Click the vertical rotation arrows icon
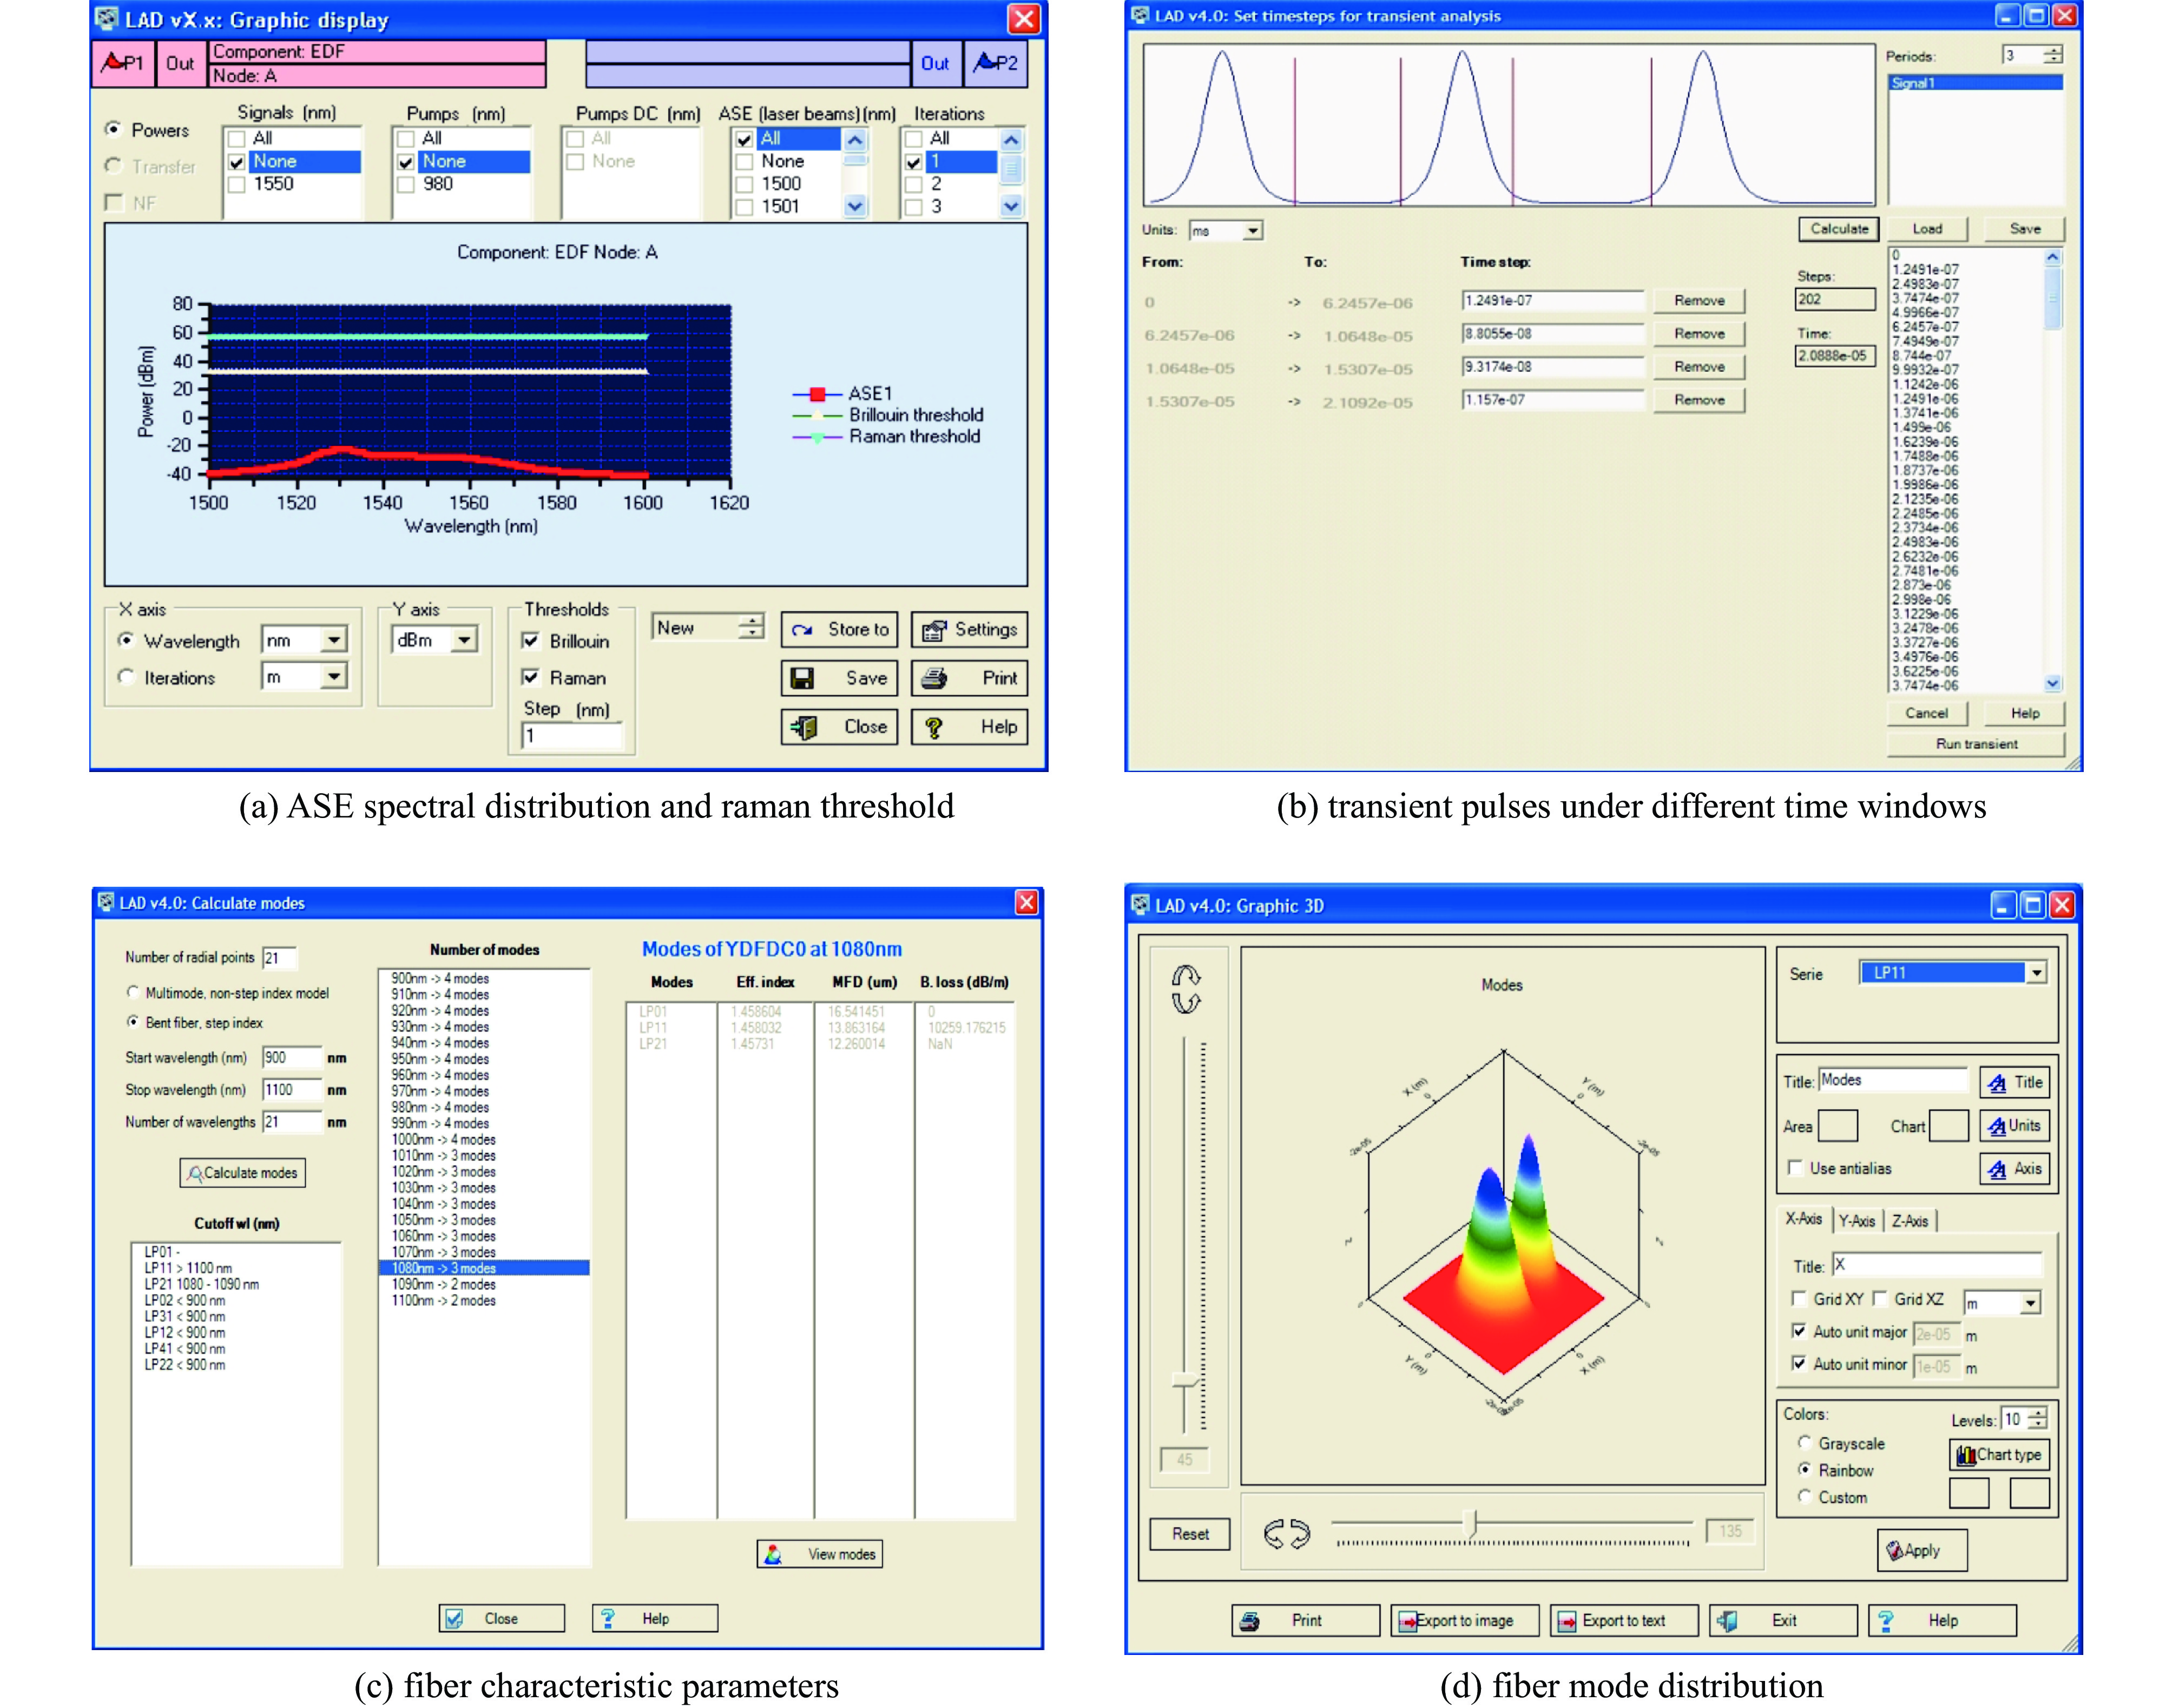 point(1186,989)
